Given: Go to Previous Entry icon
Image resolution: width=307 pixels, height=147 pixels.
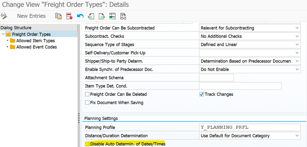Looking at the screenshot, I should (91, 16).
